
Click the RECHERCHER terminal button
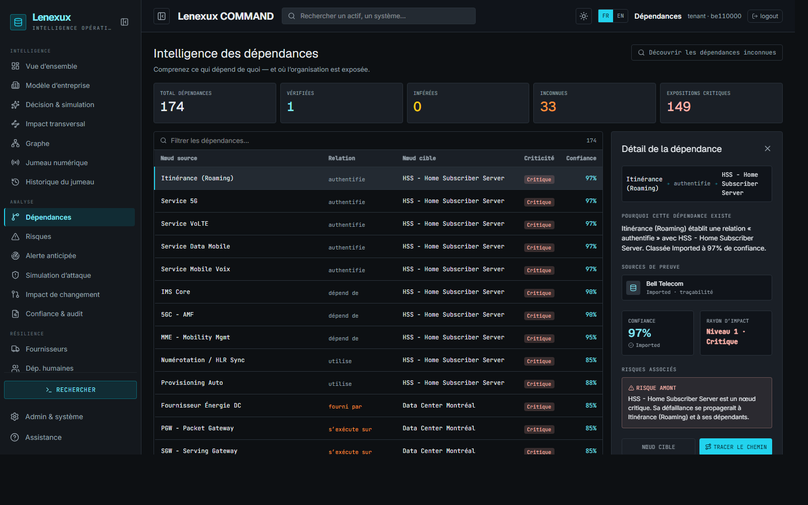click(x=70, y=390)
